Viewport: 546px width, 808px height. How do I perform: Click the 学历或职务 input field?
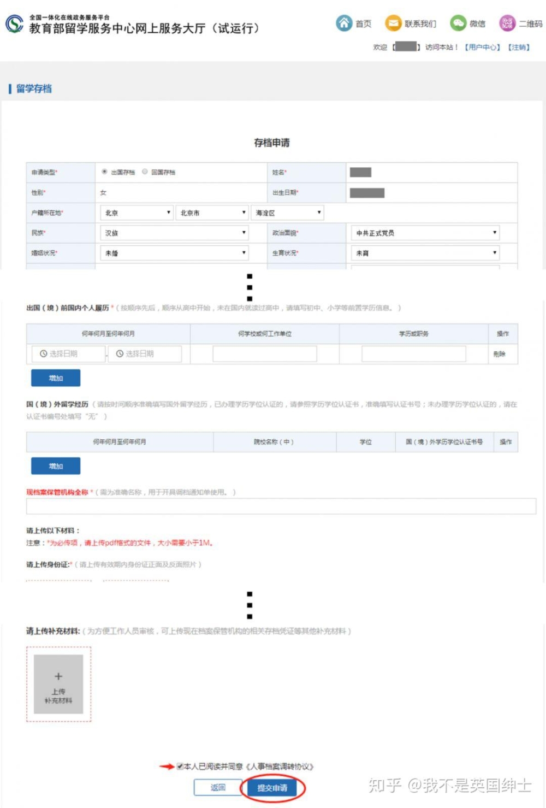tap(414, 354)
